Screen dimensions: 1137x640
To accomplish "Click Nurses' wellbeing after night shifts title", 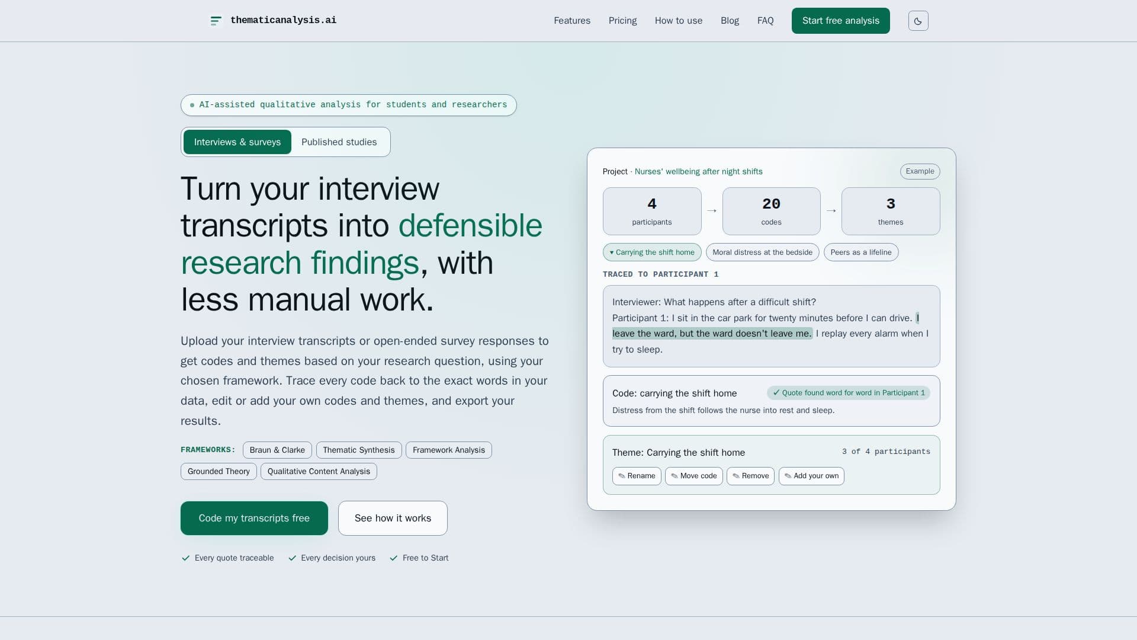I will point(698,172).
